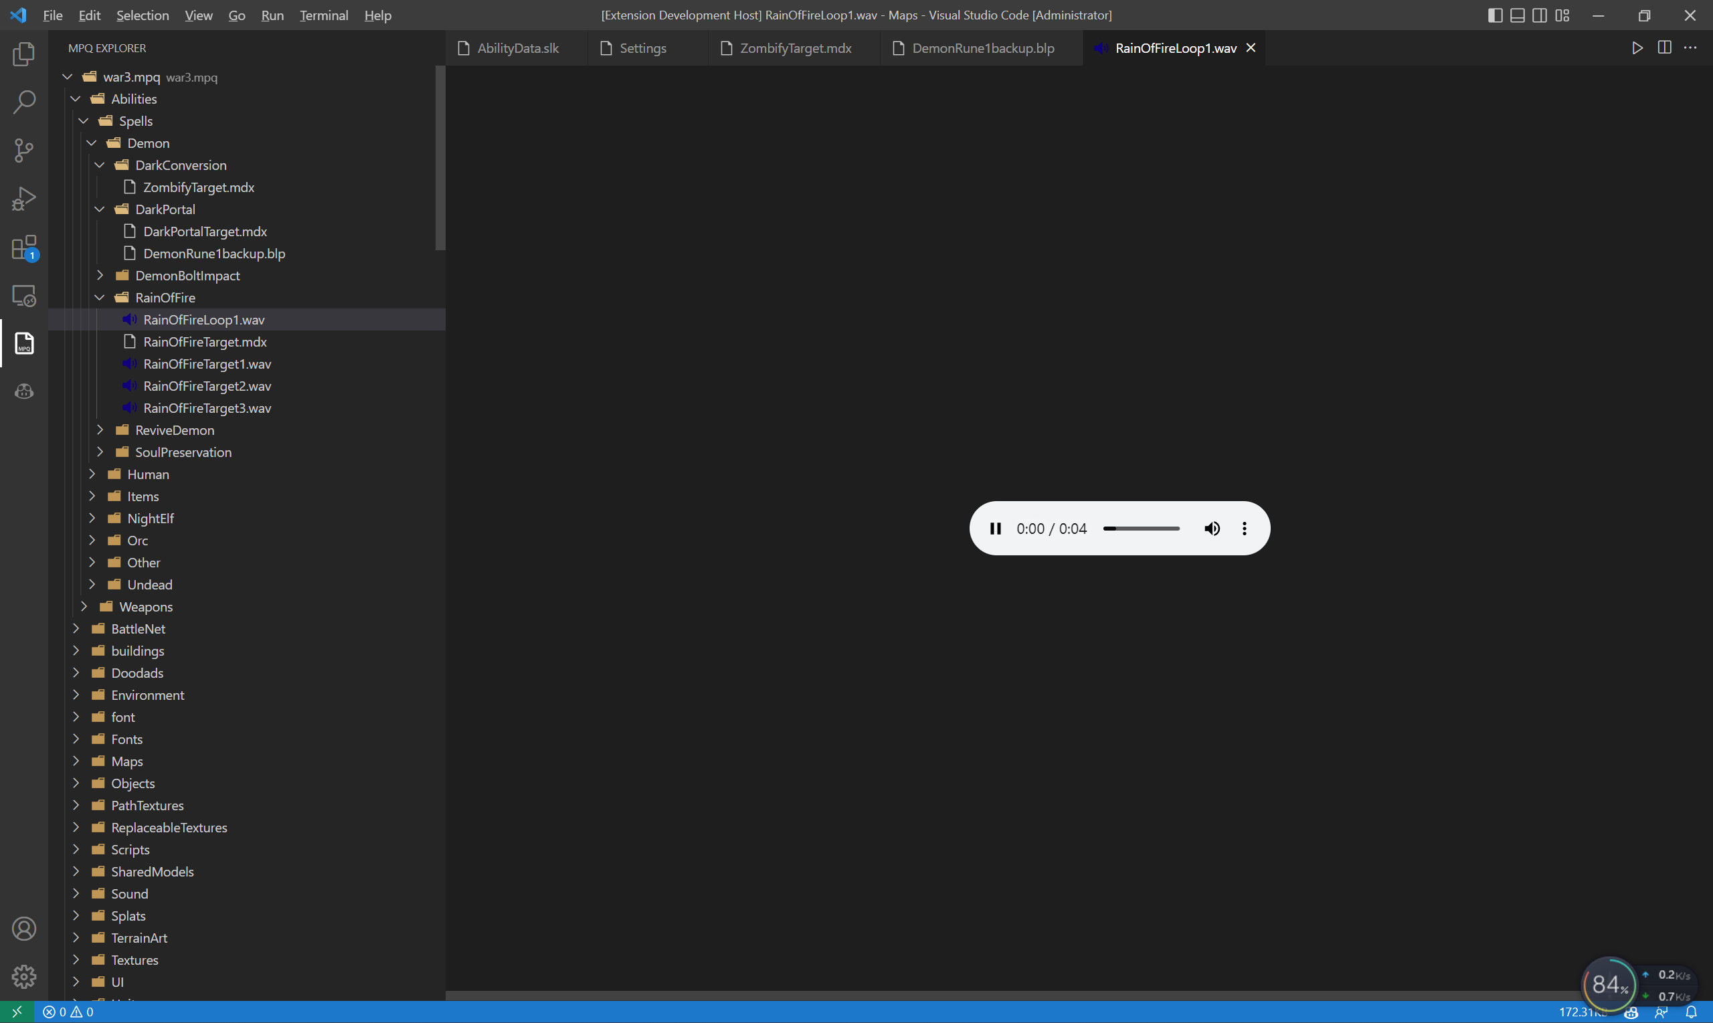Click the remote window indicator in status bar
The width and height of the screenshot is (1713, 1023).
tap(17, 1012)
